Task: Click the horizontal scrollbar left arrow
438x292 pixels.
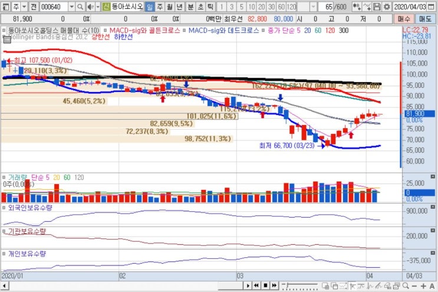Action: [x=4, y=286]
